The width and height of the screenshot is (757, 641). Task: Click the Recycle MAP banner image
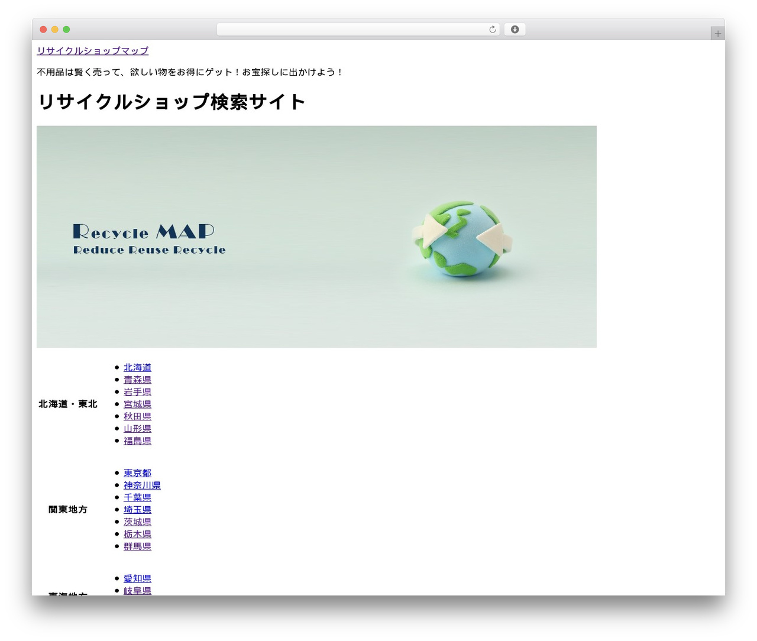316,237
